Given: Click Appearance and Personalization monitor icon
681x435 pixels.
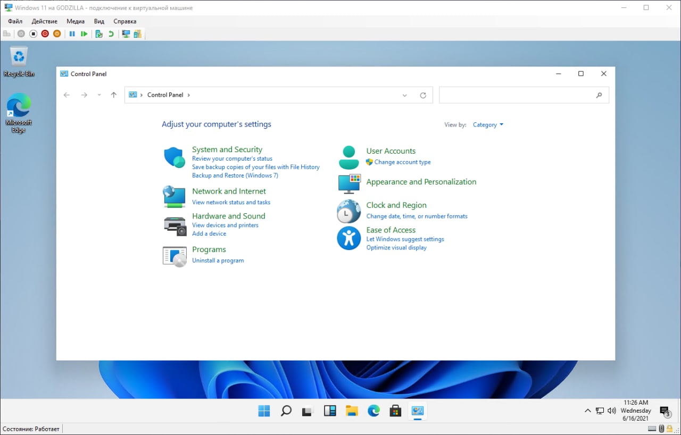Looking at the screenshot, I should point(350,183).
